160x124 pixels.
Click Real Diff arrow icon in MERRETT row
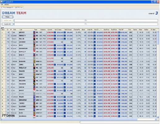[x=119, y=36]
